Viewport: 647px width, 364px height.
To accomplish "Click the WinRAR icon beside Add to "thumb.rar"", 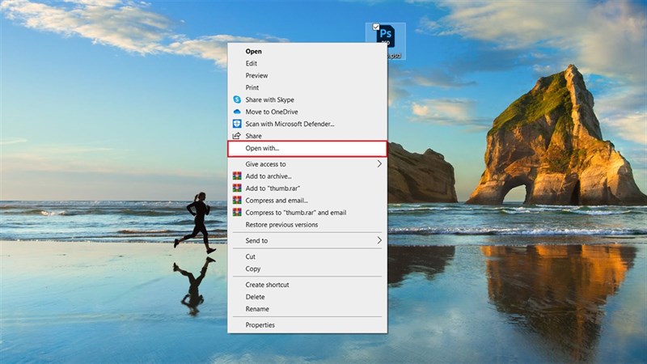I will click(237, 188).
